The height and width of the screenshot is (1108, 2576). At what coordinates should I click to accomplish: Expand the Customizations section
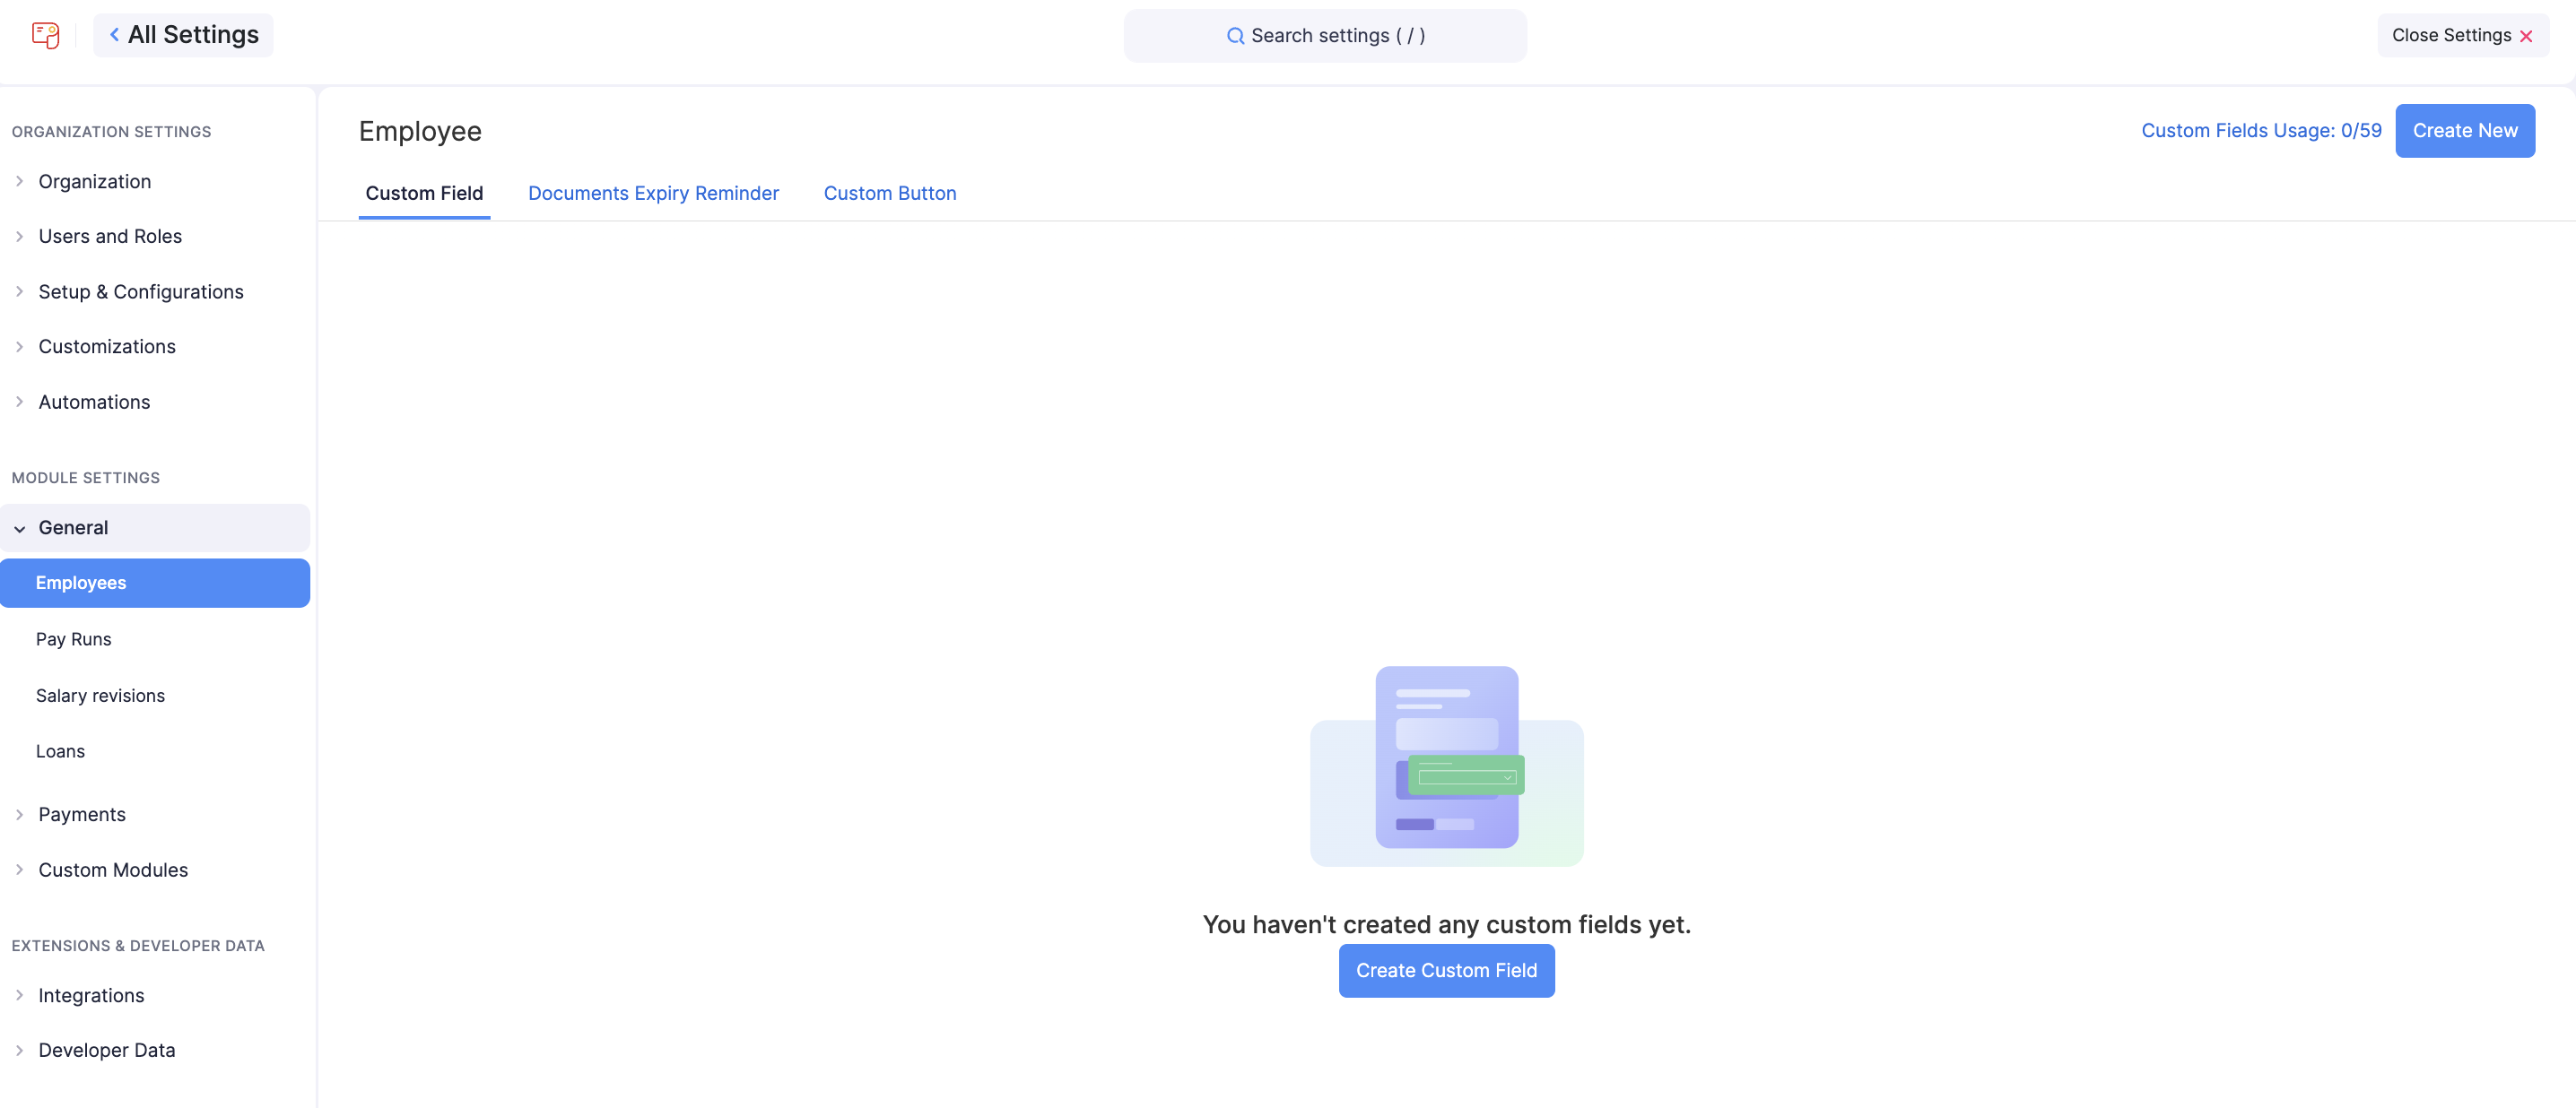coord(107,347)
